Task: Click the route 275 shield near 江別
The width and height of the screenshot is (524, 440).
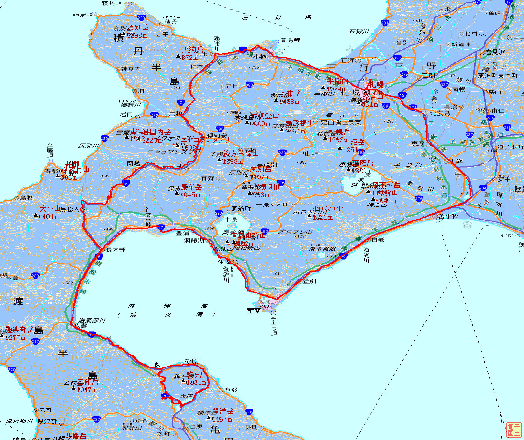Action: (405, 74)
